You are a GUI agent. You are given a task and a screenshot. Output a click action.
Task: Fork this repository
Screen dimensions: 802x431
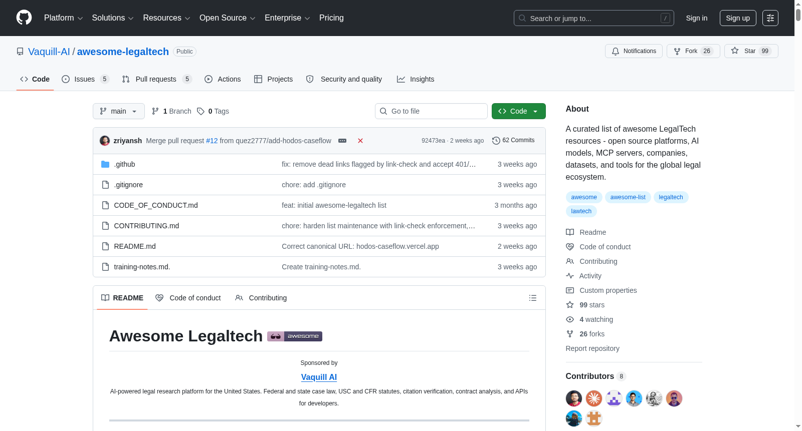coord(693,51)
